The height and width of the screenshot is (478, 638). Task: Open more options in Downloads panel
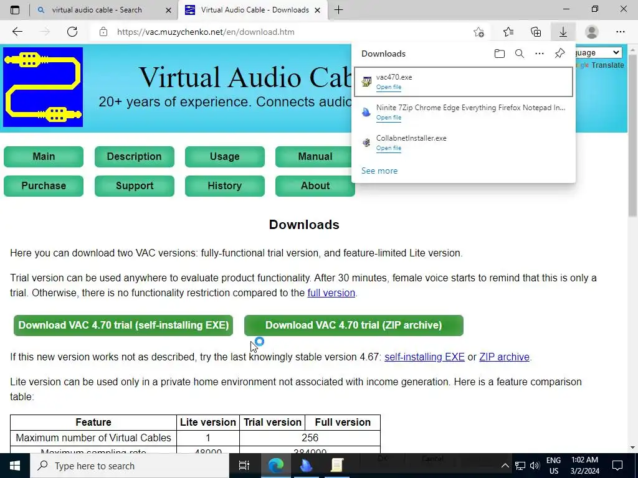tap(540, 54)
